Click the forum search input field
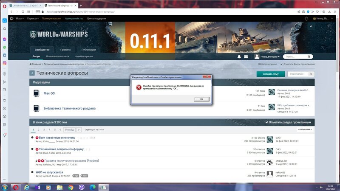Image resolution: width=340 pixels, height=191 pixels. click(x=295, y=56)
